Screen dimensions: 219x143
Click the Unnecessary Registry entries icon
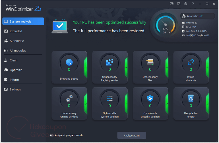[109, 62]
